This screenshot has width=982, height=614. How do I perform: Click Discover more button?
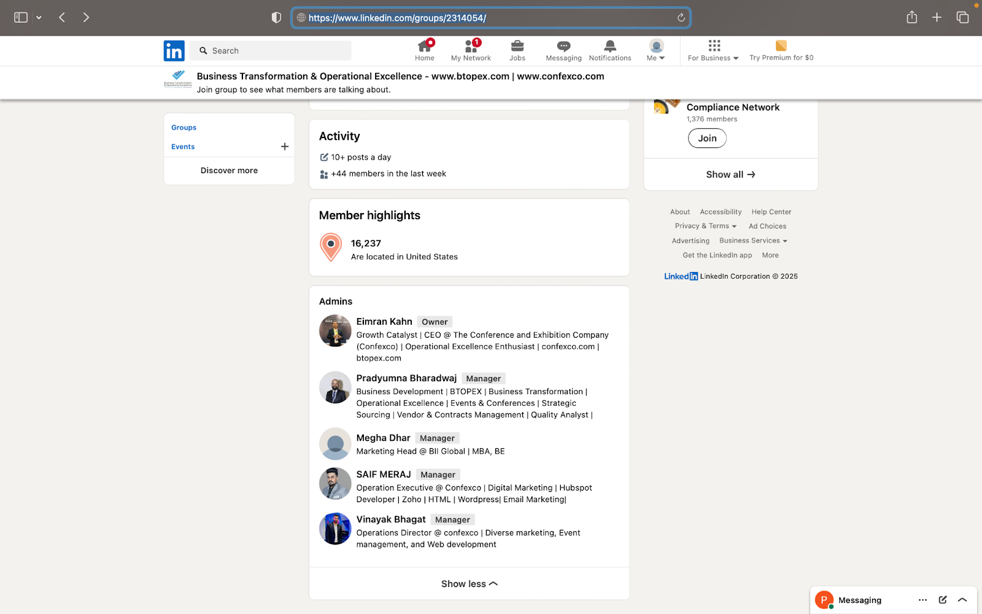[229, 171]
